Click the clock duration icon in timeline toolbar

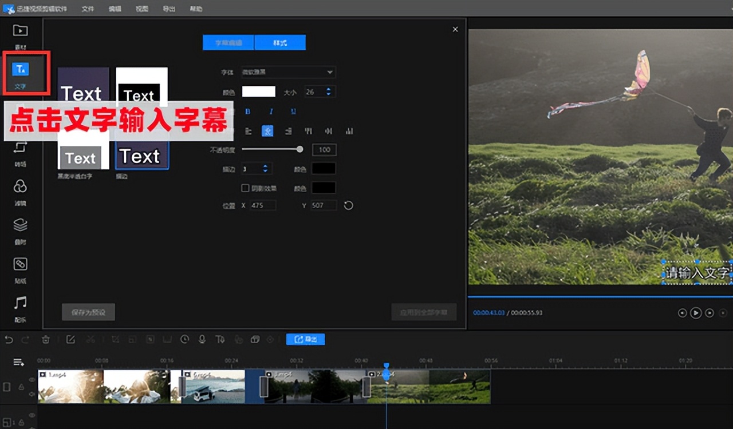(184, 339)
